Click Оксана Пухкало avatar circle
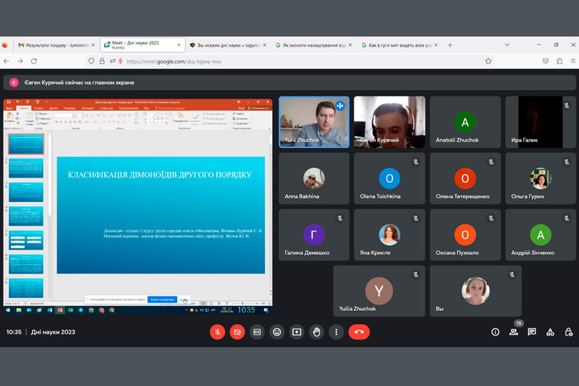This screenshot has height=386, width=579. point(465,235)
